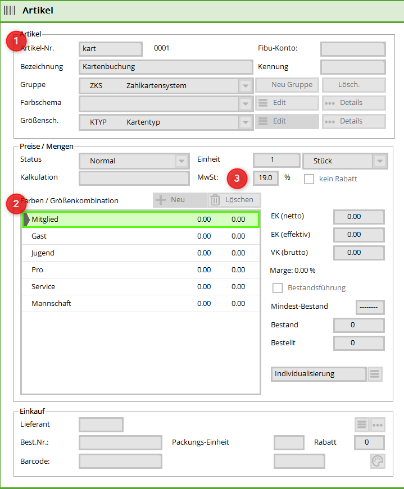Click the Neu Gruppe button
The image size is (404, 489).
coord(287,85)
